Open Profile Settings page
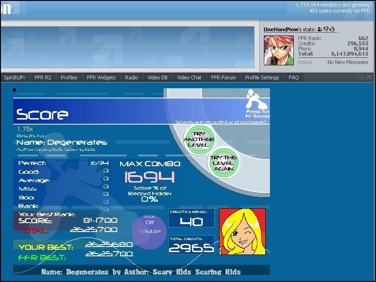This screenshot has height=282, width=376. [262, 78]
